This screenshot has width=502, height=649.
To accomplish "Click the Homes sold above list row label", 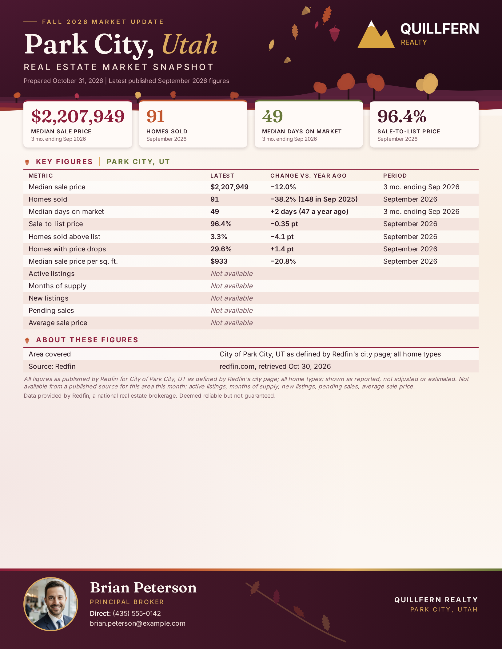I will pos(64,237).
